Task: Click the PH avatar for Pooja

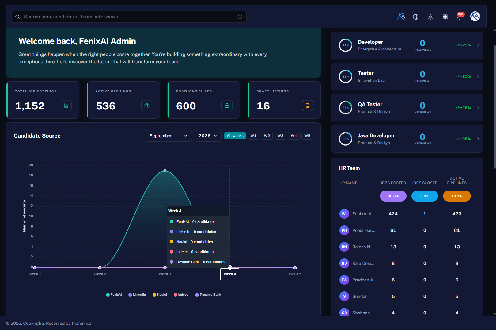Action: (344, 230)
